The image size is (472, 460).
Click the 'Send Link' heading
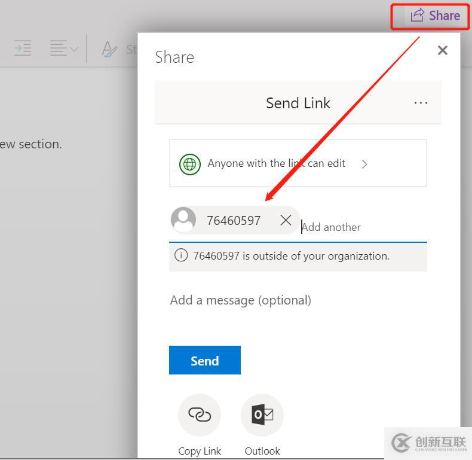click(298, 103)
